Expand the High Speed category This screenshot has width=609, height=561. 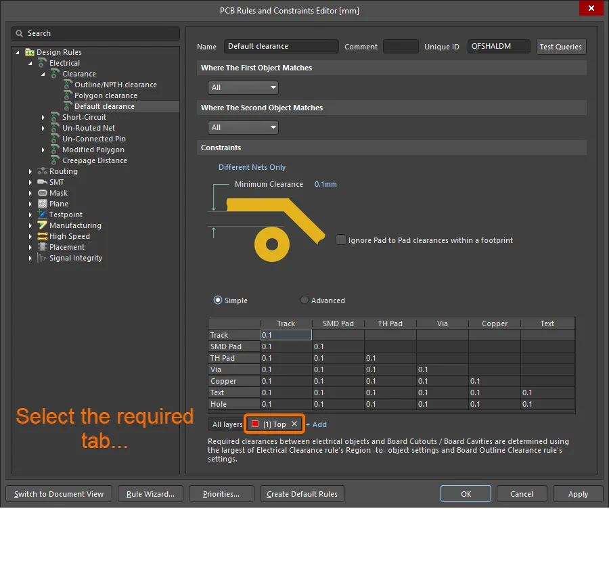point(30,236)
